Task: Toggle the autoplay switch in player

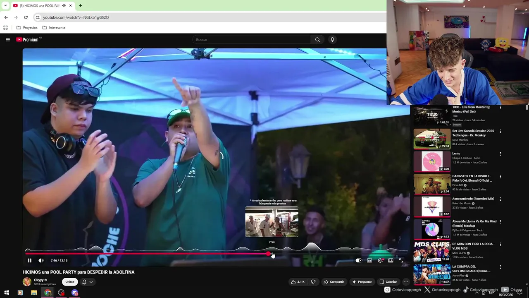Action: coord(359,260)
